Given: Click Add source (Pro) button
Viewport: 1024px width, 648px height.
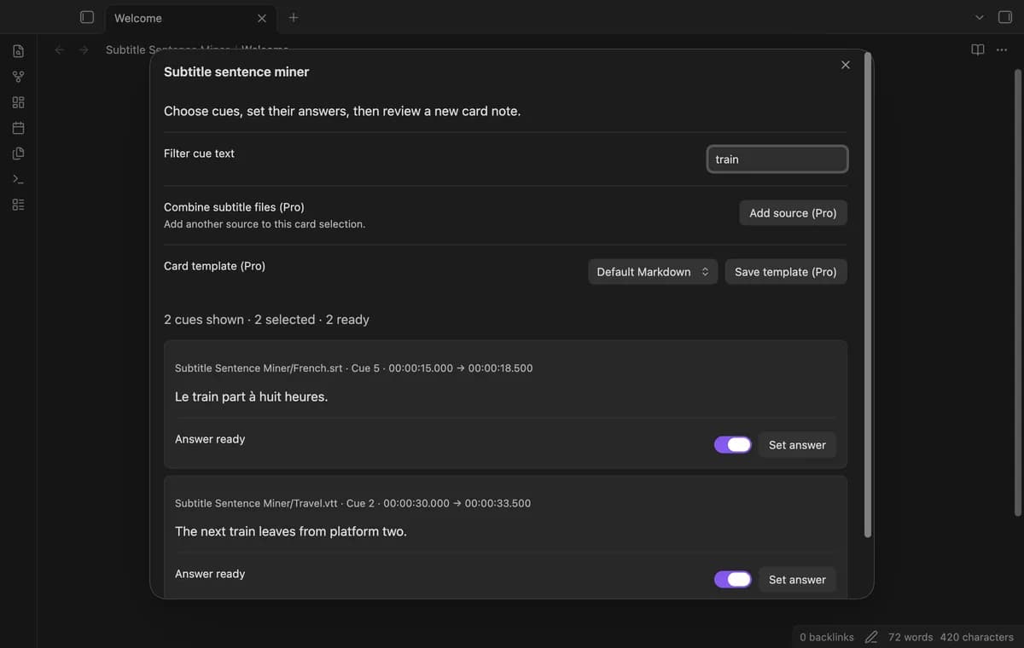Looking at the screenshot, I should [x=793, y=213].
